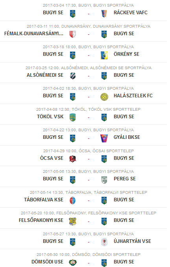Click the Gyáli BKSE crest icon
The image size is (170, 267).
[x=104, y=138]
